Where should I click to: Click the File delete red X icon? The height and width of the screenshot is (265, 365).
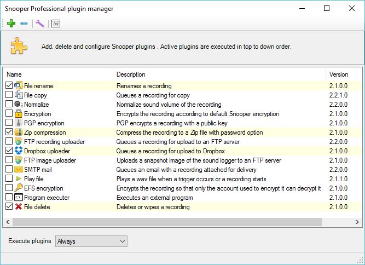(19, 206)
